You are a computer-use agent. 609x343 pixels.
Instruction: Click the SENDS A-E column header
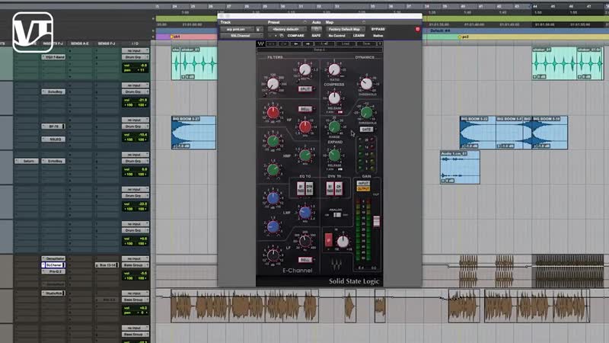click(x=80, y=43)
